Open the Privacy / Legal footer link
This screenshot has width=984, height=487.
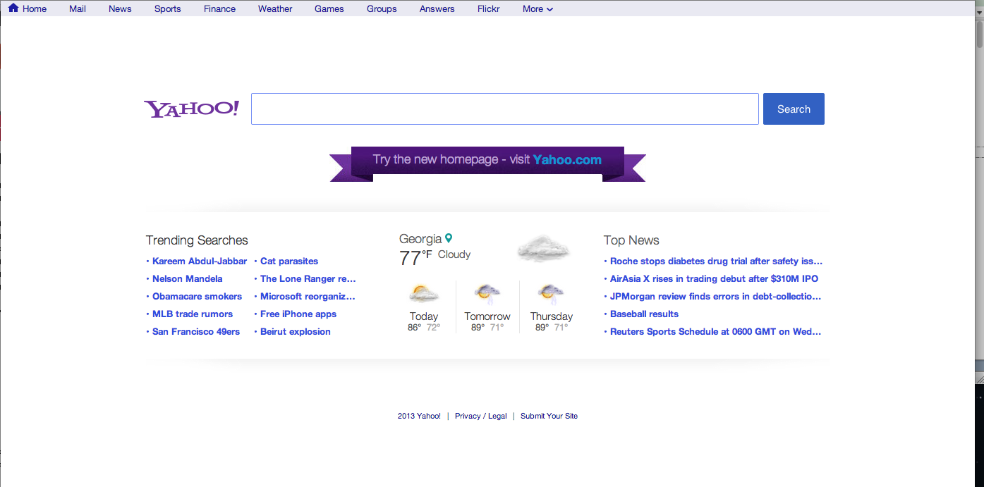pyautogui.click(x=481, y=417)
